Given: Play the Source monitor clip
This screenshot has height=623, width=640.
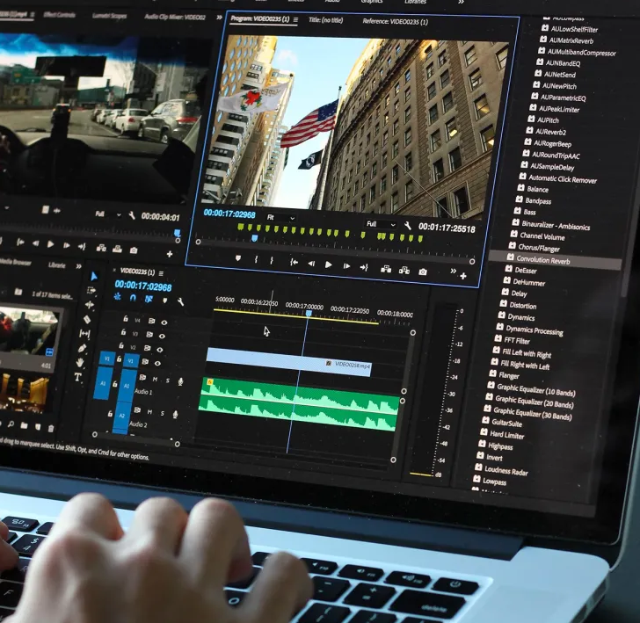Looking at the screenshot, I should coord(51,244).
